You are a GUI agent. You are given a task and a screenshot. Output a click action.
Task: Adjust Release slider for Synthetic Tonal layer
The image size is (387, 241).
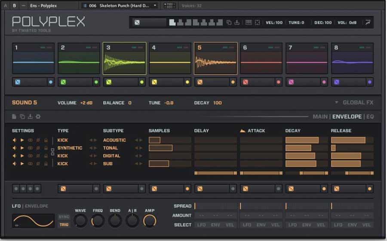tap(352, 148)
